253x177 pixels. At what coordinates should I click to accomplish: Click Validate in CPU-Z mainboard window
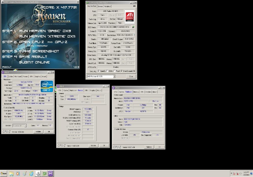pyautogui.click(x=149, y=147)
